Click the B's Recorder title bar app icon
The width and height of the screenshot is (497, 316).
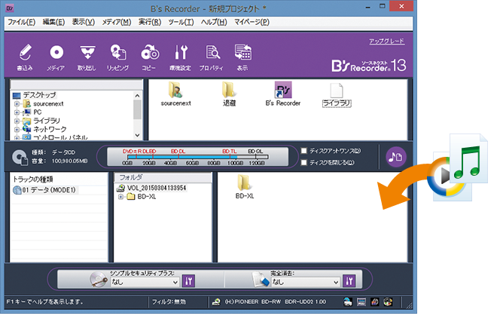(10, 8)
